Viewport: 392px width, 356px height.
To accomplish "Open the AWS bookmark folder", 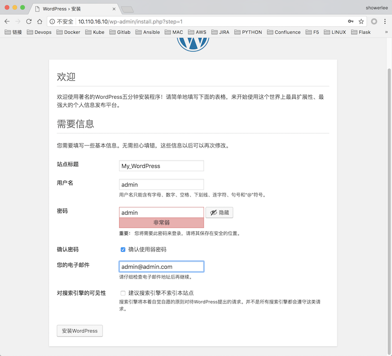I will [x=197, y=32].
